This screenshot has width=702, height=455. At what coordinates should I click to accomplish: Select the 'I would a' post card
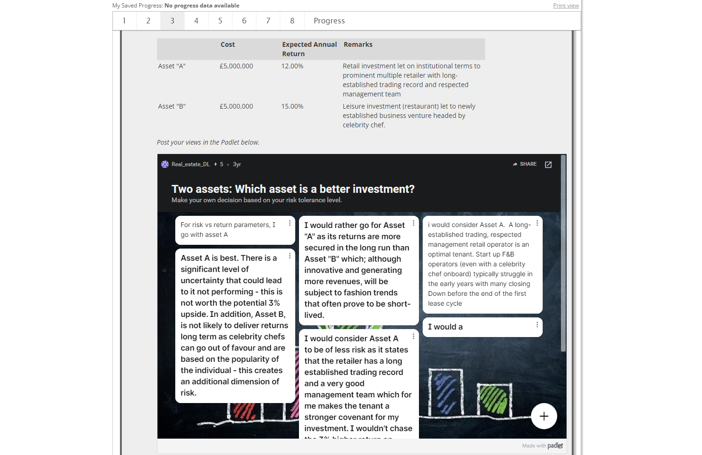tap(482, 327)
